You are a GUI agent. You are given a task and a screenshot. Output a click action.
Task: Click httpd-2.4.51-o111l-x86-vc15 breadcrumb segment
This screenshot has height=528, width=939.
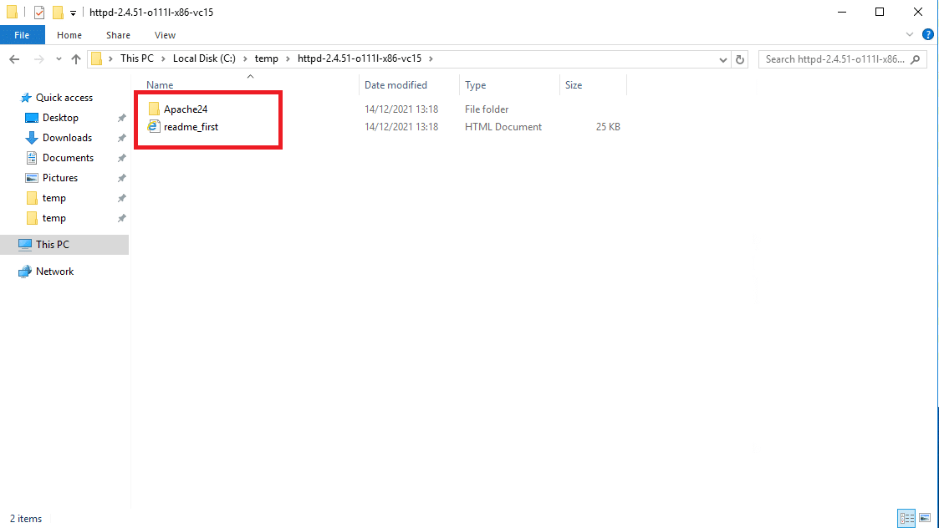pos(360,58)
